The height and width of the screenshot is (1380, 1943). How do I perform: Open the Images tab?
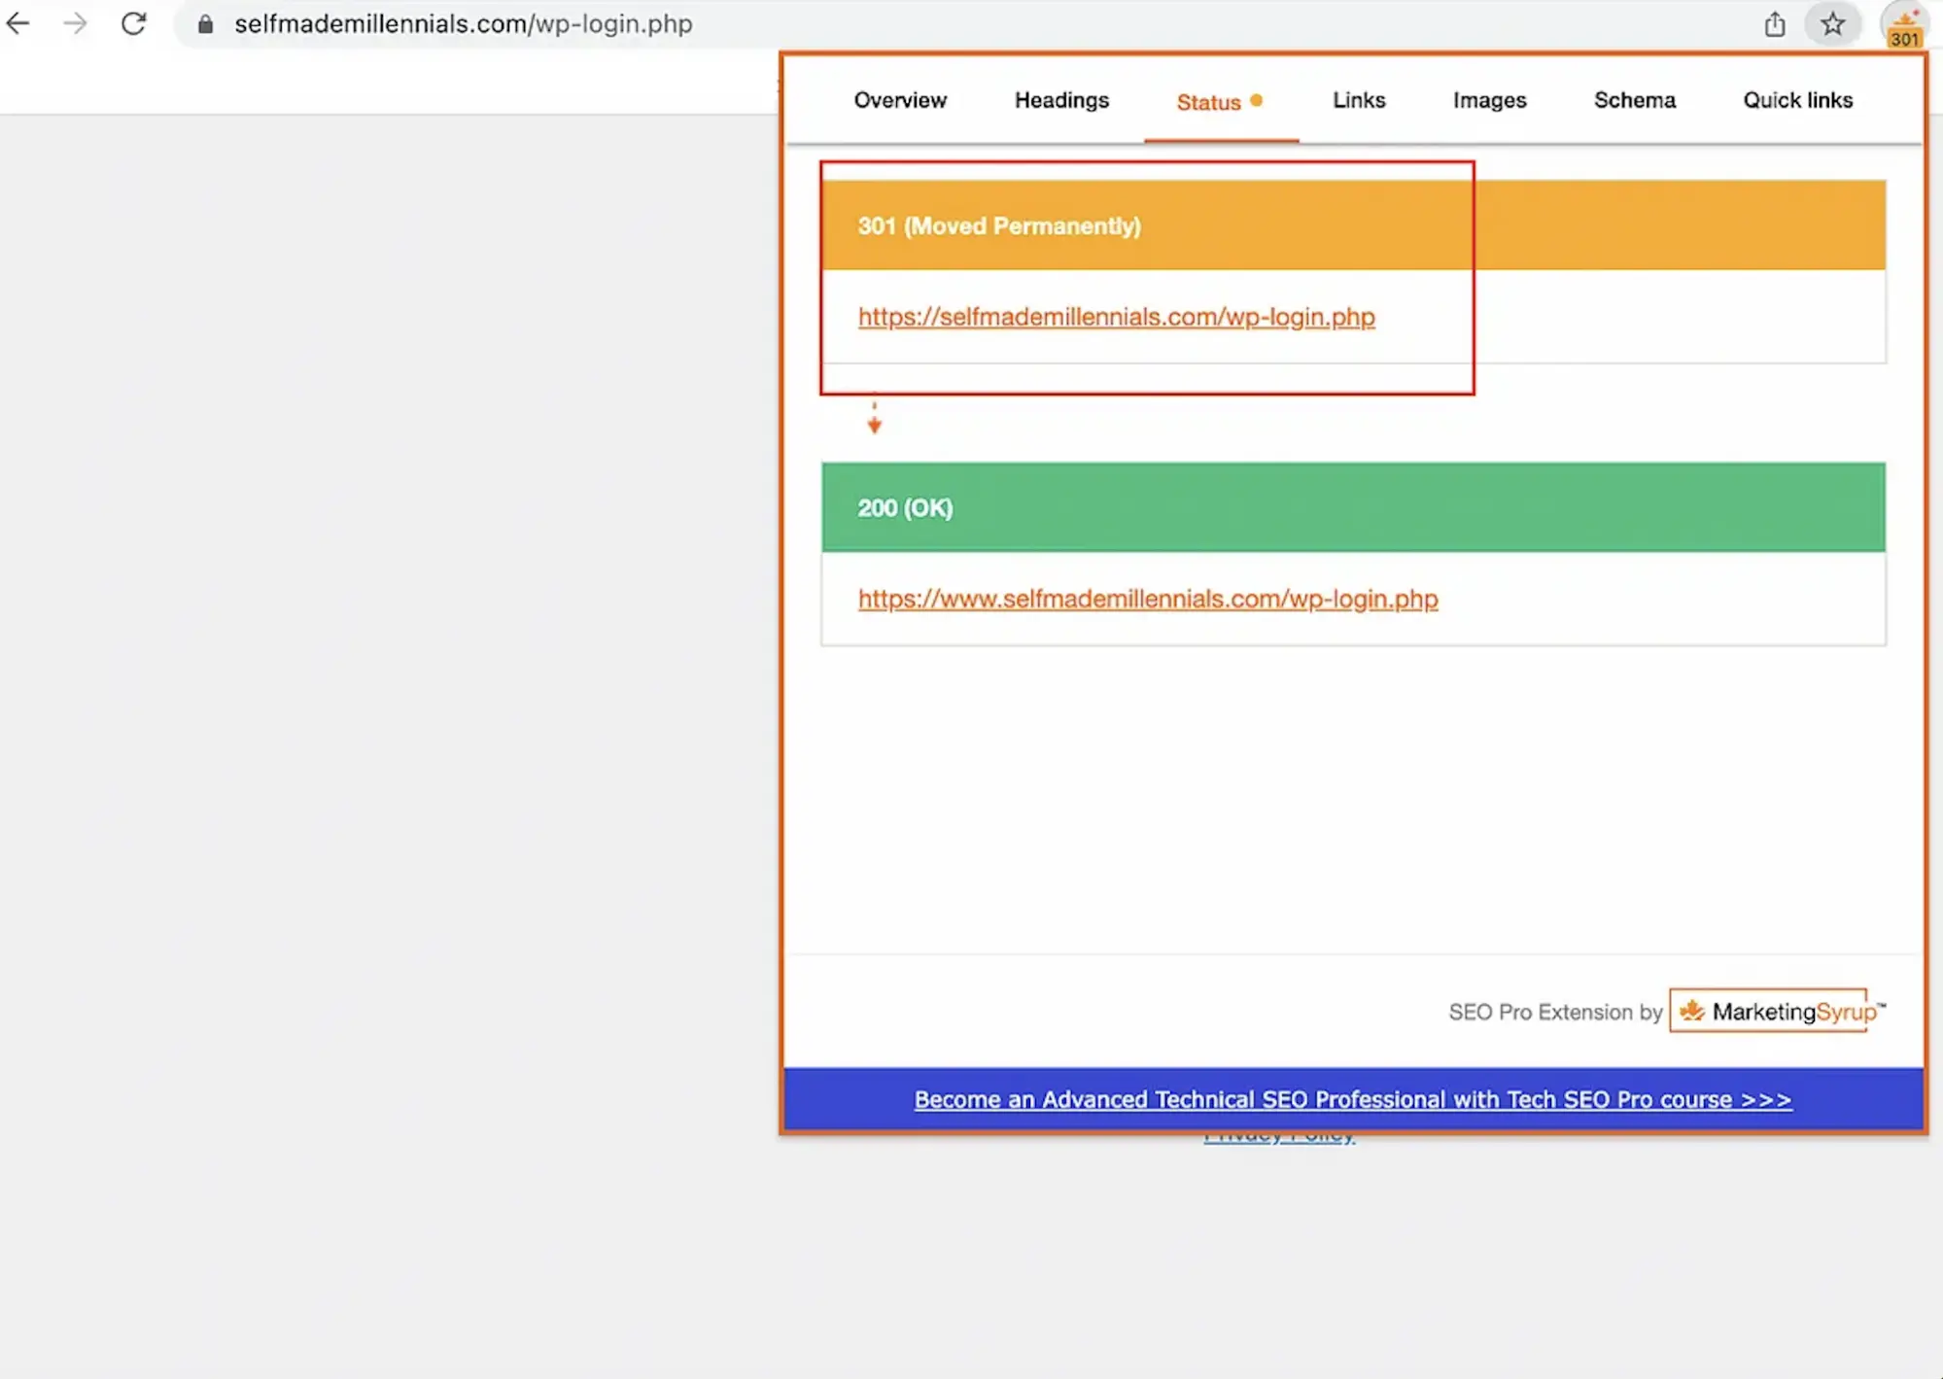(1489, 100)
